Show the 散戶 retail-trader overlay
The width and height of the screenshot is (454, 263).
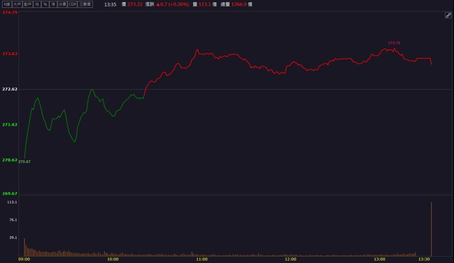click(28, 4)
